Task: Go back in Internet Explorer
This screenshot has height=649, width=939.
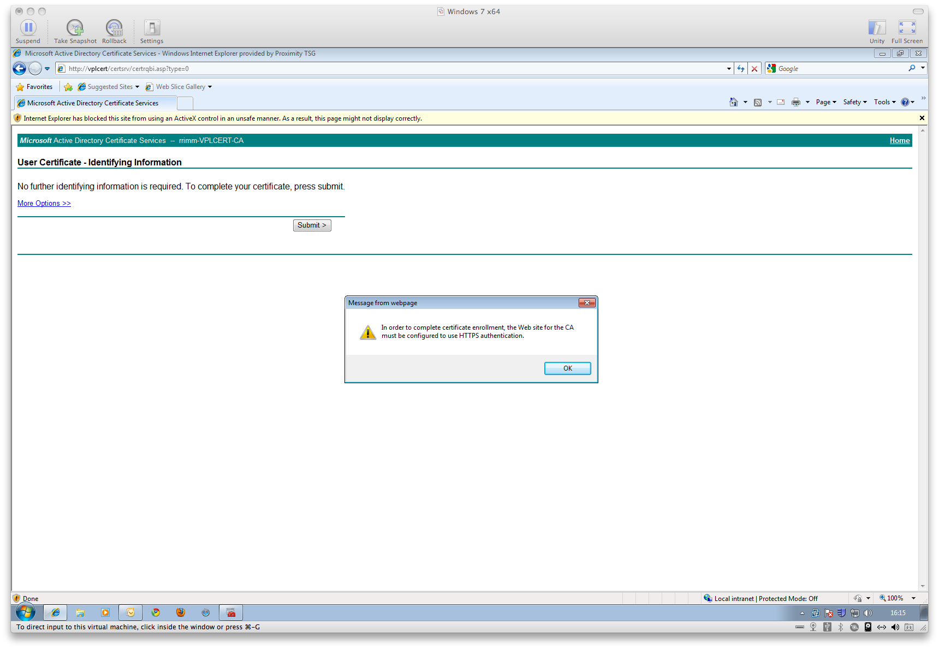Action: pos(20,68)
